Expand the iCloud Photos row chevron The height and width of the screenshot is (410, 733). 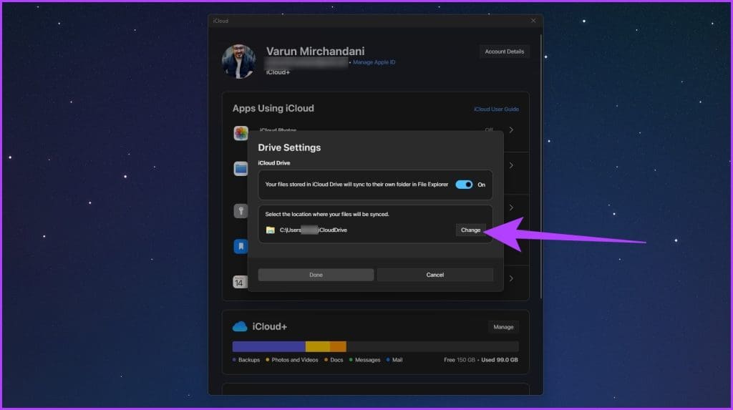[x=511, y=130]
